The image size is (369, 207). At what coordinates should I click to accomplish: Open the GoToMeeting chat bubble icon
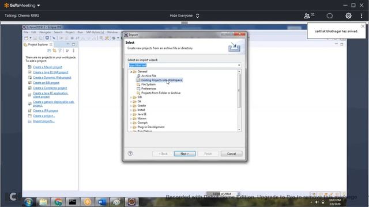(x=330, y=16)
